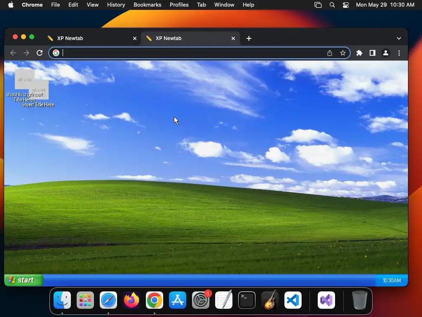The width and height of the screenshot is (422, 317).
Task: Open the Extensions puzzle icon
Action: tap(359, 53)
